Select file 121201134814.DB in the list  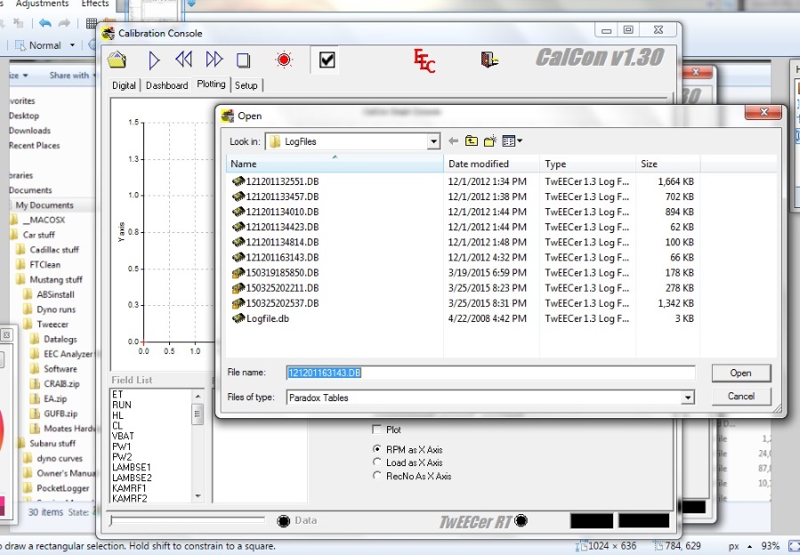282,242
